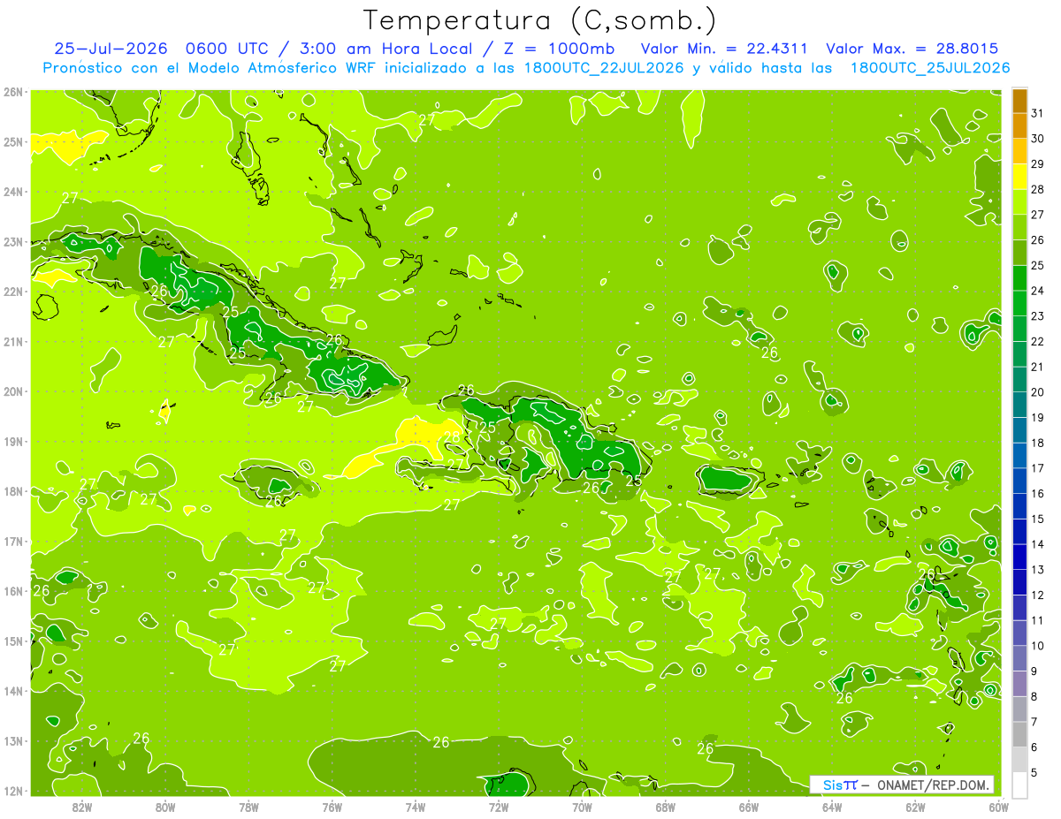Click the '19N' latitude axis label

tap(13, 441)
